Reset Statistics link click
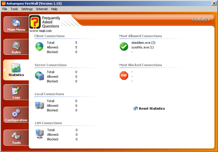The width and height of the screenshot is (218, 152). pos(152,108)
